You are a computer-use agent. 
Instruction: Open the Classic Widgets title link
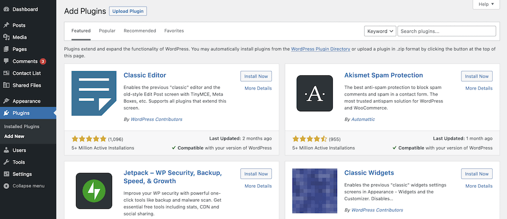pos(369,172)
